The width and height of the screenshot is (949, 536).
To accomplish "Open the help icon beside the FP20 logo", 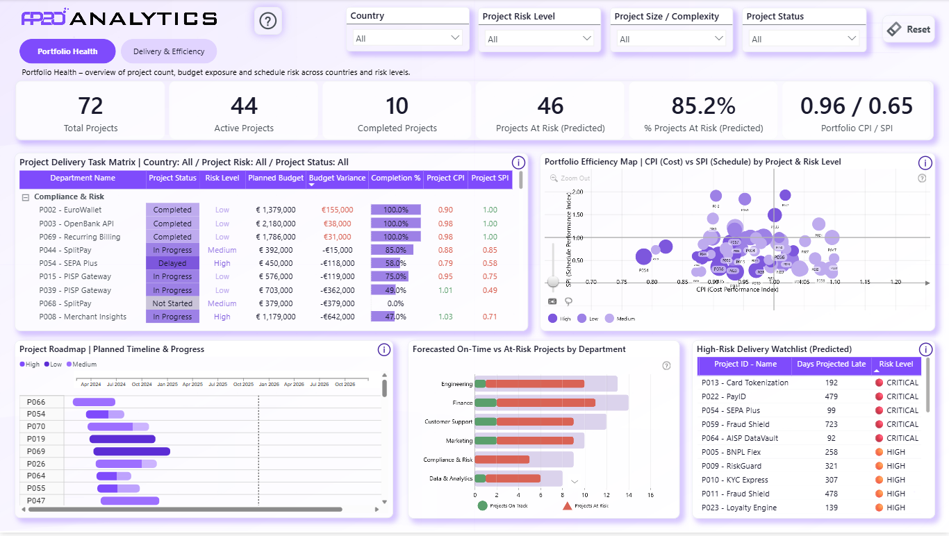I will [267, 20].
